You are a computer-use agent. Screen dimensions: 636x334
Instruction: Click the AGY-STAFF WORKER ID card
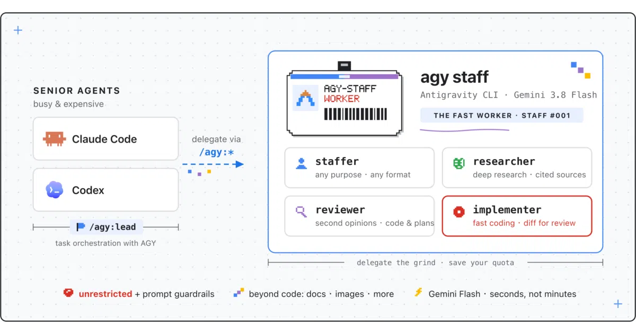[x=344, y=102]
